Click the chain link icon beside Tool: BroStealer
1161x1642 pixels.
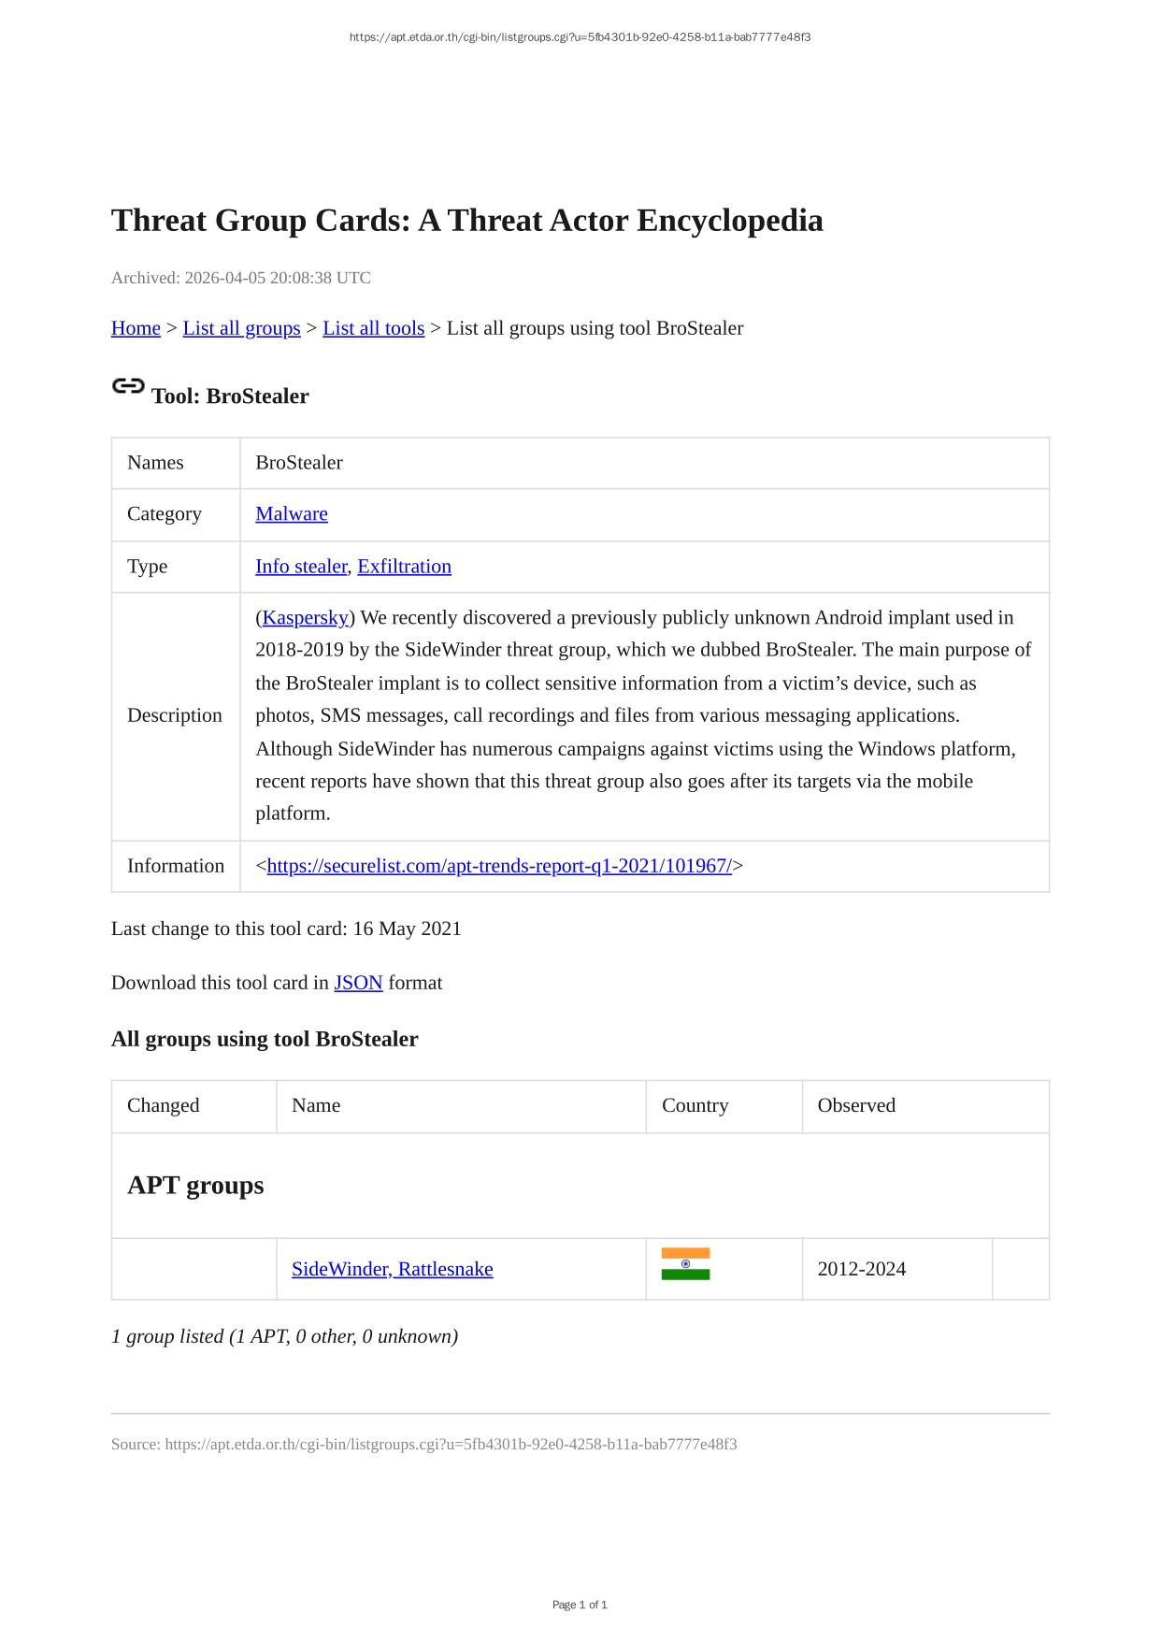click(x=128, y=386)
